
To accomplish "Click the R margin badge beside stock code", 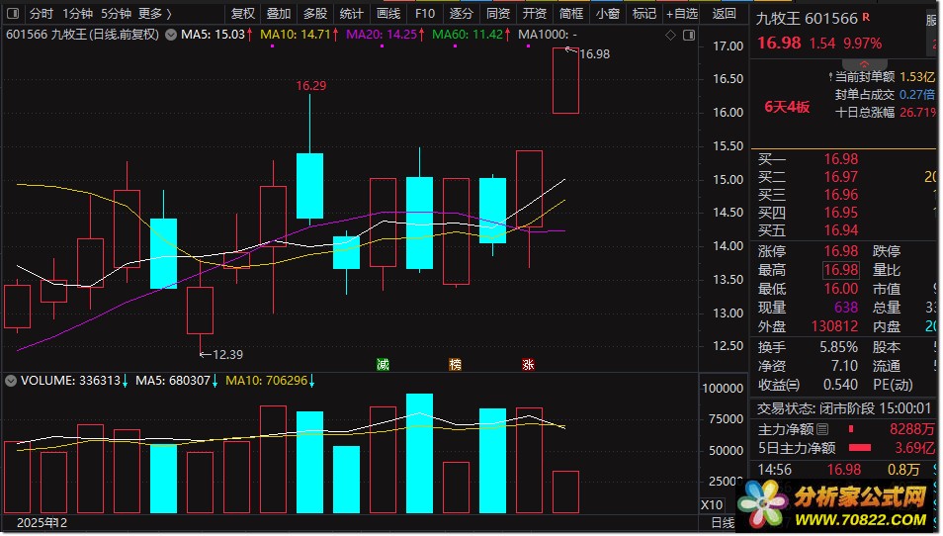I will point(866,17).
